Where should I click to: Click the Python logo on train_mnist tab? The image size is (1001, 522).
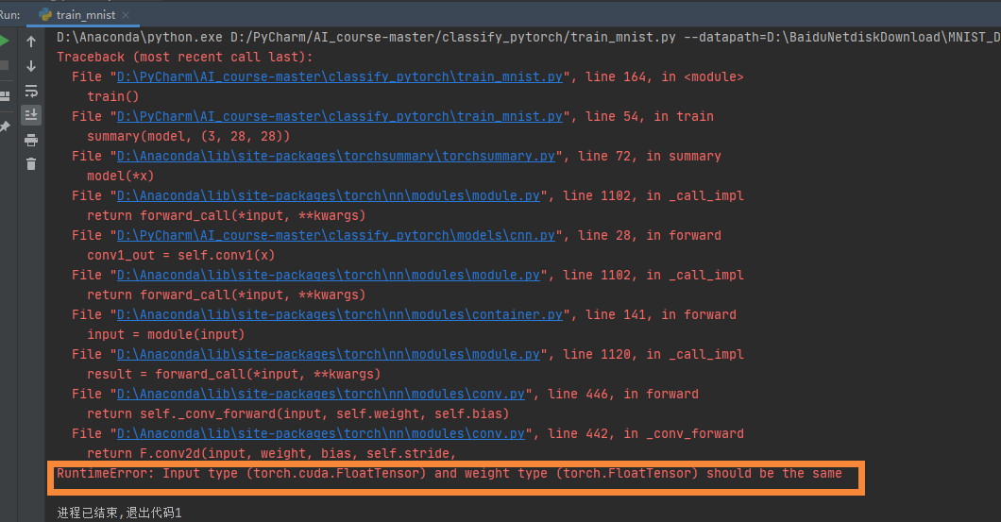tap(45, 15)
